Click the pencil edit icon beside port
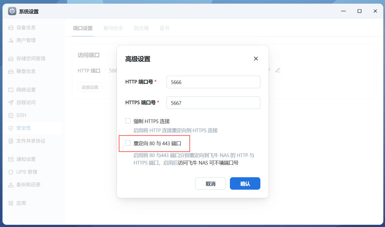 278,70
